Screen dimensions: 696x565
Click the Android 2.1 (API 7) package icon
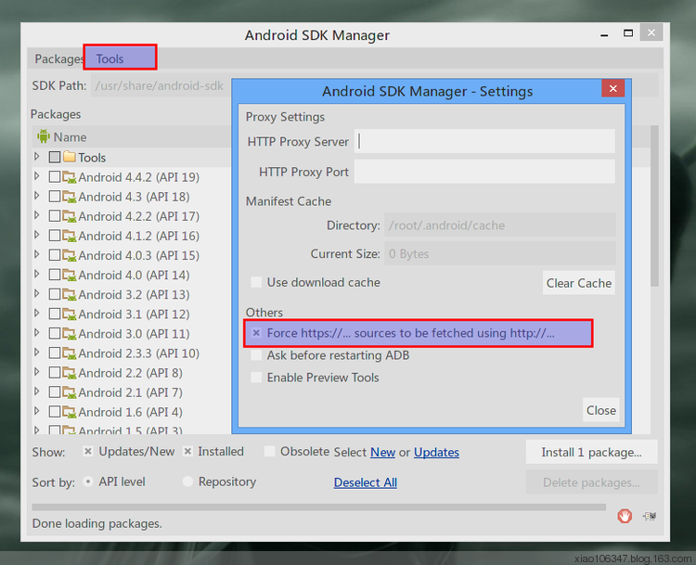click(x=69, y=392)
